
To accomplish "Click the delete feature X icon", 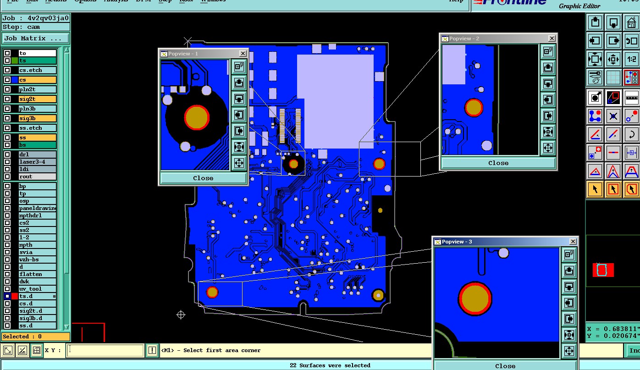I will 613,116.
